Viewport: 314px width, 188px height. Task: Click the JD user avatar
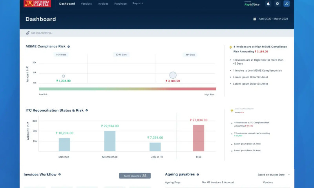287,4
